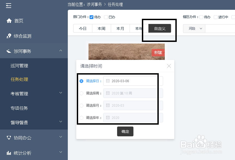The height and width of the screenshot is (160, 235).
Task: Collapse the sidebar with the menu icon
Action: (8, 6)
